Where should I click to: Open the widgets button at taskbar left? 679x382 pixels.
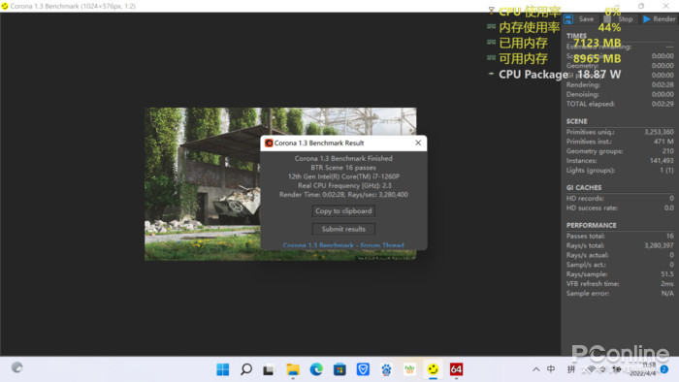point(16,367)
